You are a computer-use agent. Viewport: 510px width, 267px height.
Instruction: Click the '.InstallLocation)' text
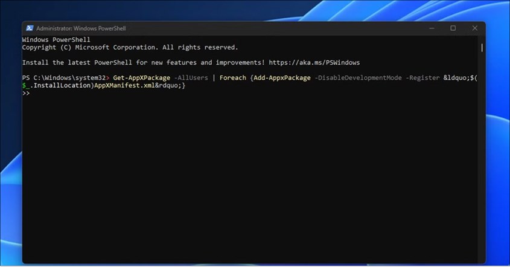(x=62, y=85)
